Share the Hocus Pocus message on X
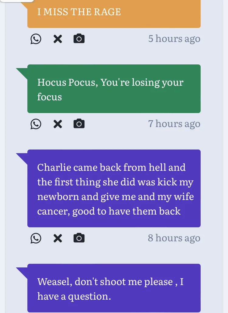Screen dimensions: 228x313 pyautogui.click(x=57, y=124)
